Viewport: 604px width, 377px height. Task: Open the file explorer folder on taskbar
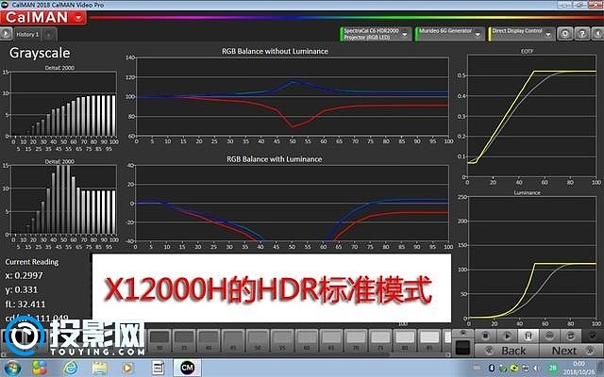(x=99, y=368)
